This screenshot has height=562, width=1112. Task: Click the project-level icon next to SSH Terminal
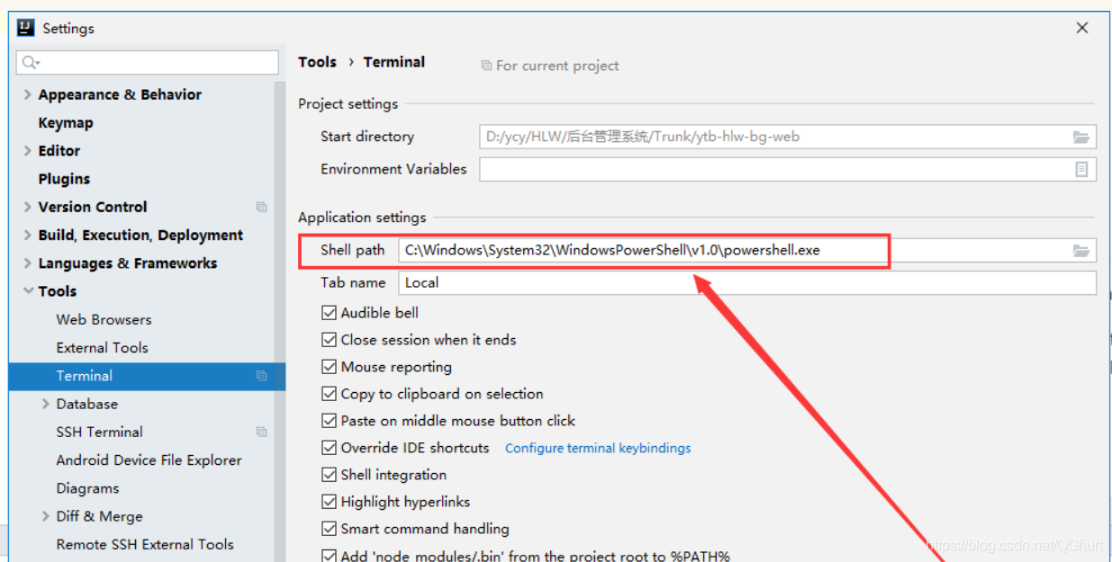click(x=261, y=432)
